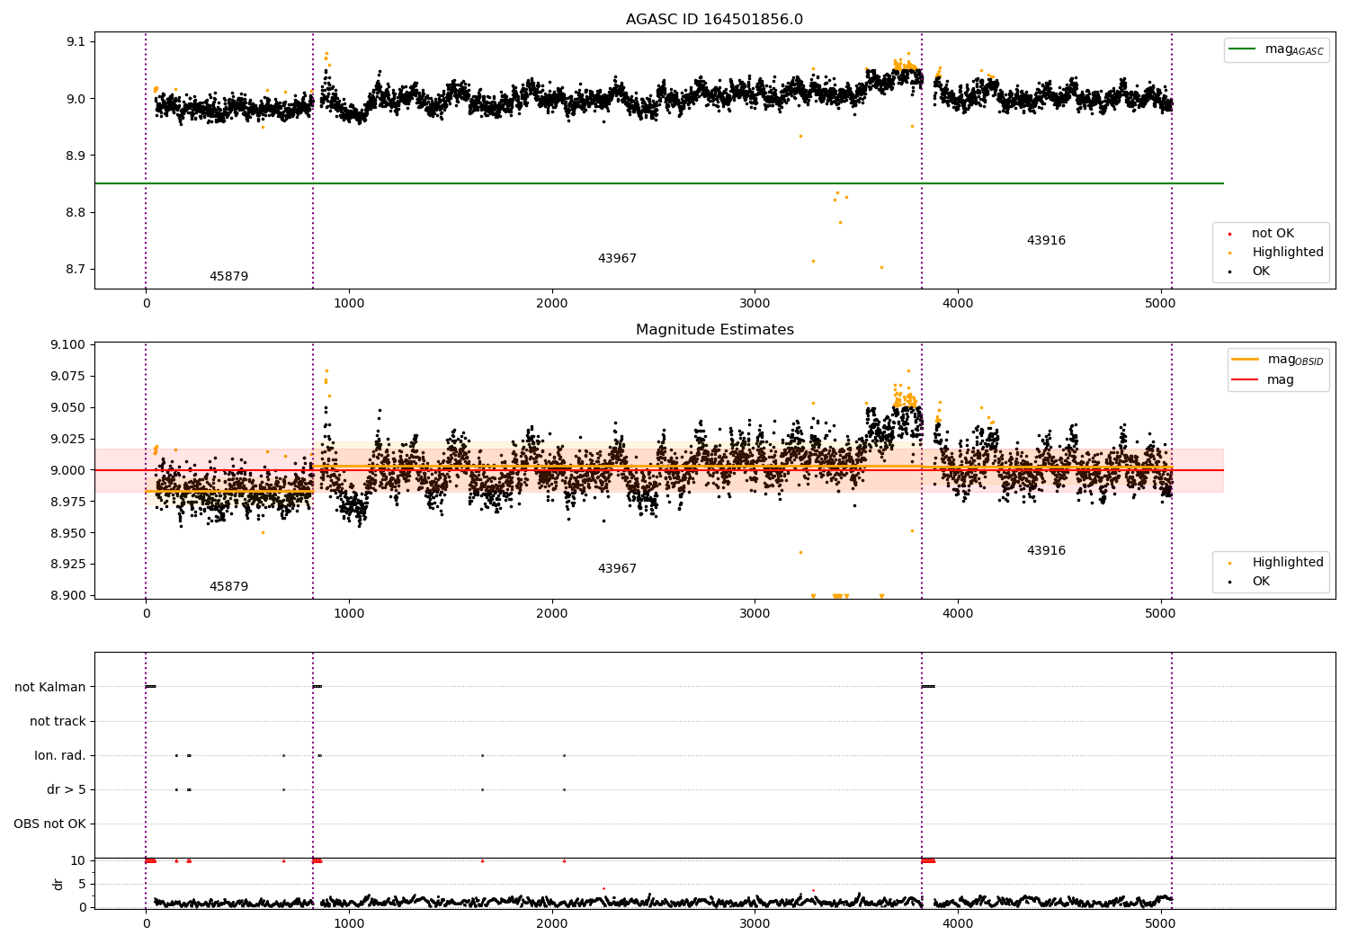Click the red 'mag' legend entry
Screen dimensions: 1349x944
pyautogui.click(x=1263, y=379)
